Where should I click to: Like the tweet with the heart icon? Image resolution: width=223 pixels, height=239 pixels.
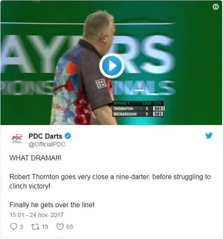pyautogui.click(x=60, y=227)
